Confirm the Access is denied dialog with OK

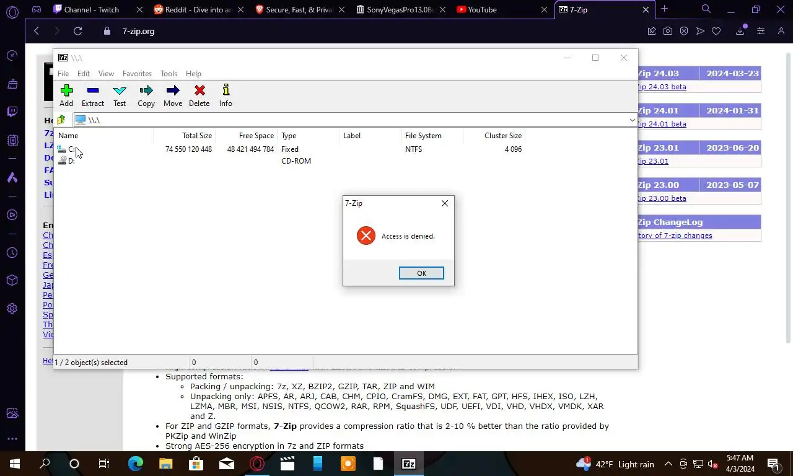pyautogui.click(x=421, y=273)
